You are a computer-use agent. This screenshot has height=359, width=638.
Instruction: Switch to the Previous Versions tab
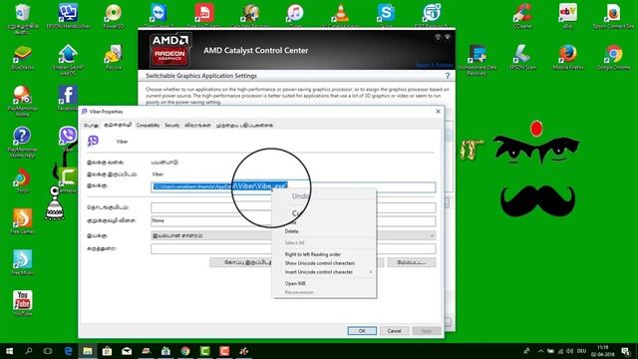pos(244,125)
